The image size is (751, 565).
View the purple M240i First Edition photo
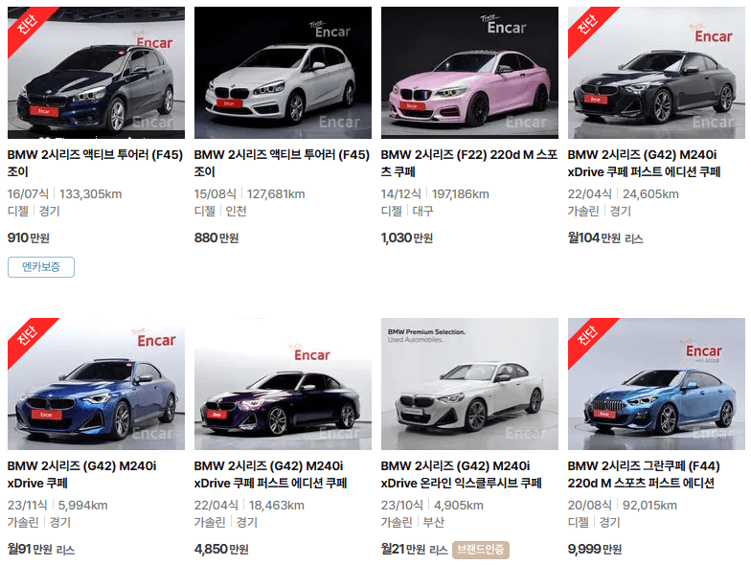point(283,384)
